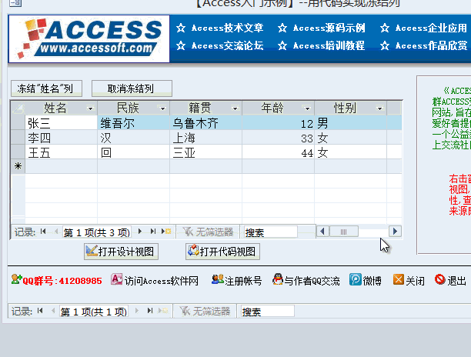Click the 注册帐号 link
Viewport: 471px width, 357px height.
(x=237, y=281)
